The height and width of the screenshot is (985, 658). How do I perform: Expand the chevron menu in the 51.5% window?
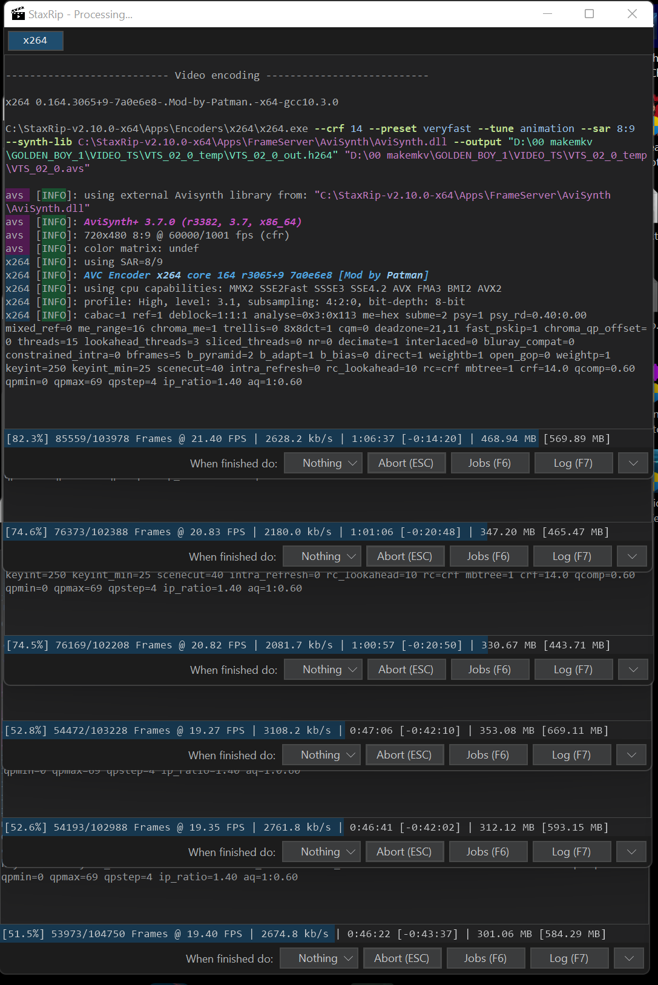tap(629, 958)
